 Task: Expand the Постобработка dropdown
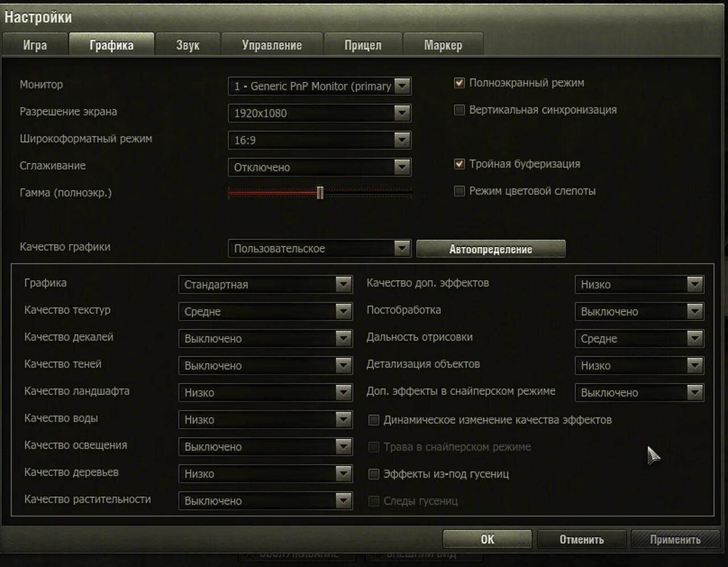click(639, 311)
